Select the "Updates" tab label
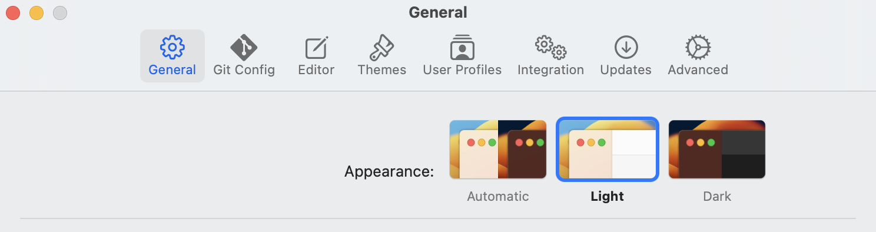Image resolution: width=876 pixels, height=232 pixels. [626, 69]
